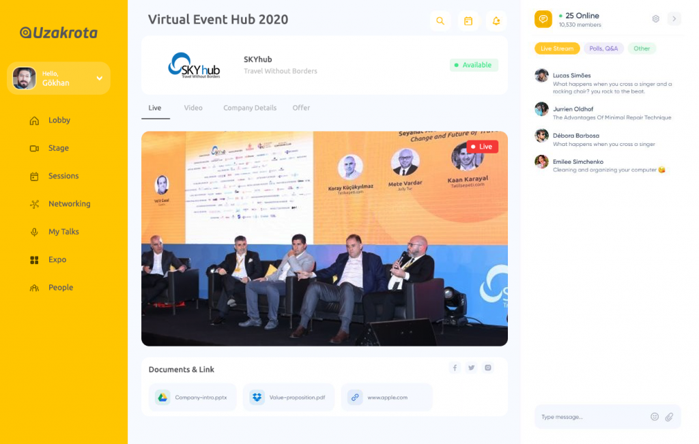Click the yellow chat bubble icon
The height and width of the screenshot is (444, 699).
(543, 19)
